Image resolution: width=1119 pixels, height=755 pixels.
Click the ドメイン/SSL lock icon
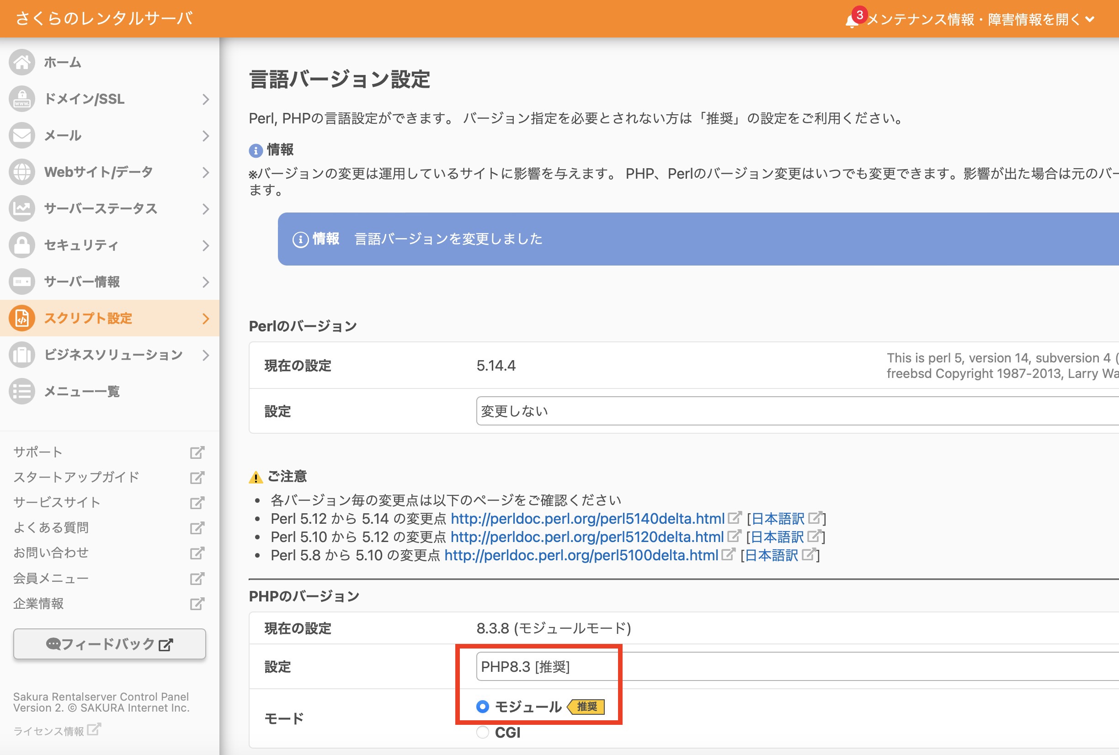[22, 99]
